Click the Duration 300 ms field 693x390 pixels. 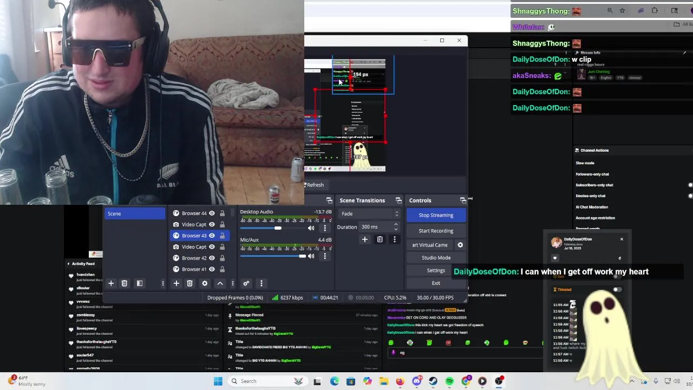tap(380, 227)
